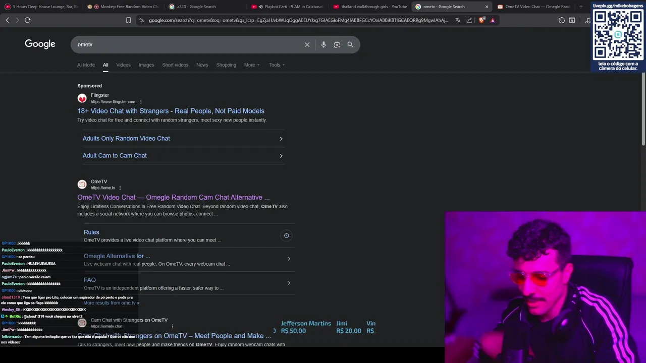Open three-dot menu next to ometv.chat
Screen dimensions: 646x363
[x=172, y=326]
